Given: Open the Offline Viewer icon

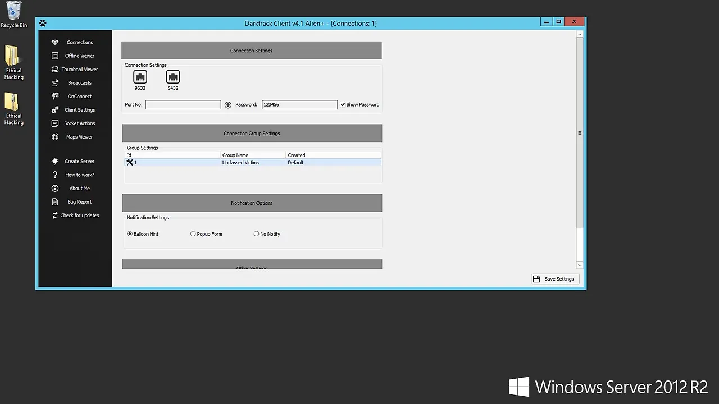Looking at the screenshot, I should [x=55, y=56].
